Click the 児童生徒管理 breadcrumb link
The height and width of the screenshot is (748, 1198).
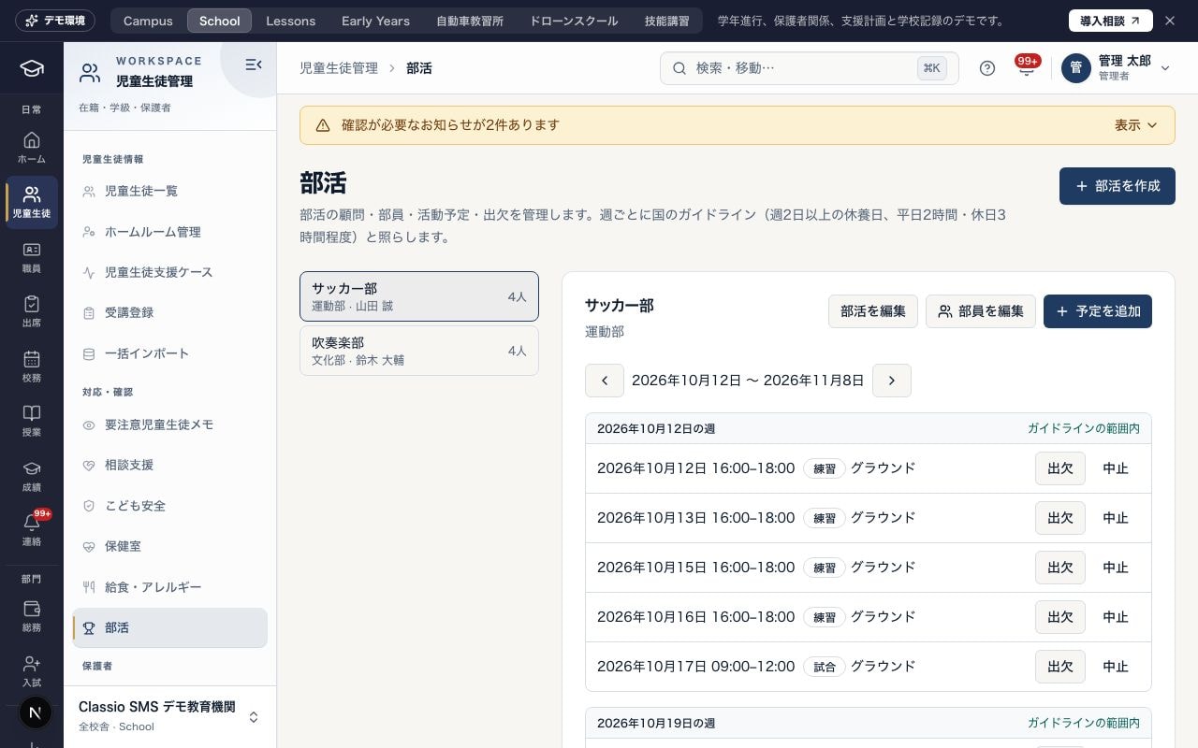point(339,68)
